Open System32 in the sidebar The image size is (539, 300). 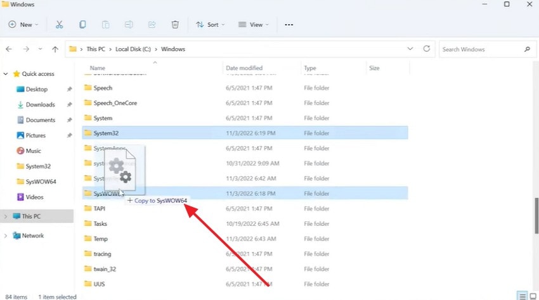pyautogui.click(x=38, y=166)
